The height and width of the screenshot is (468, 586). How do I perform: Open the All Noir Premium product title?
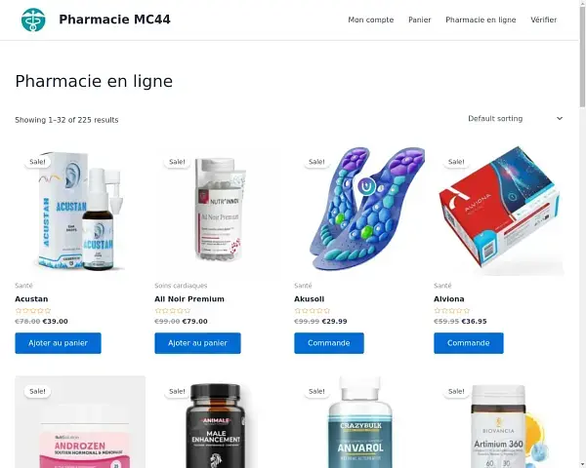pos(189,299)
